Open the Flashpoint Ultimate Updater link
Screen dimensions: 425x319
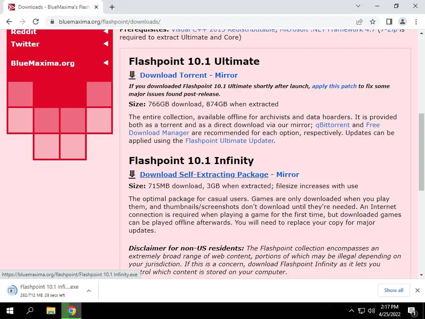[229, 140]
